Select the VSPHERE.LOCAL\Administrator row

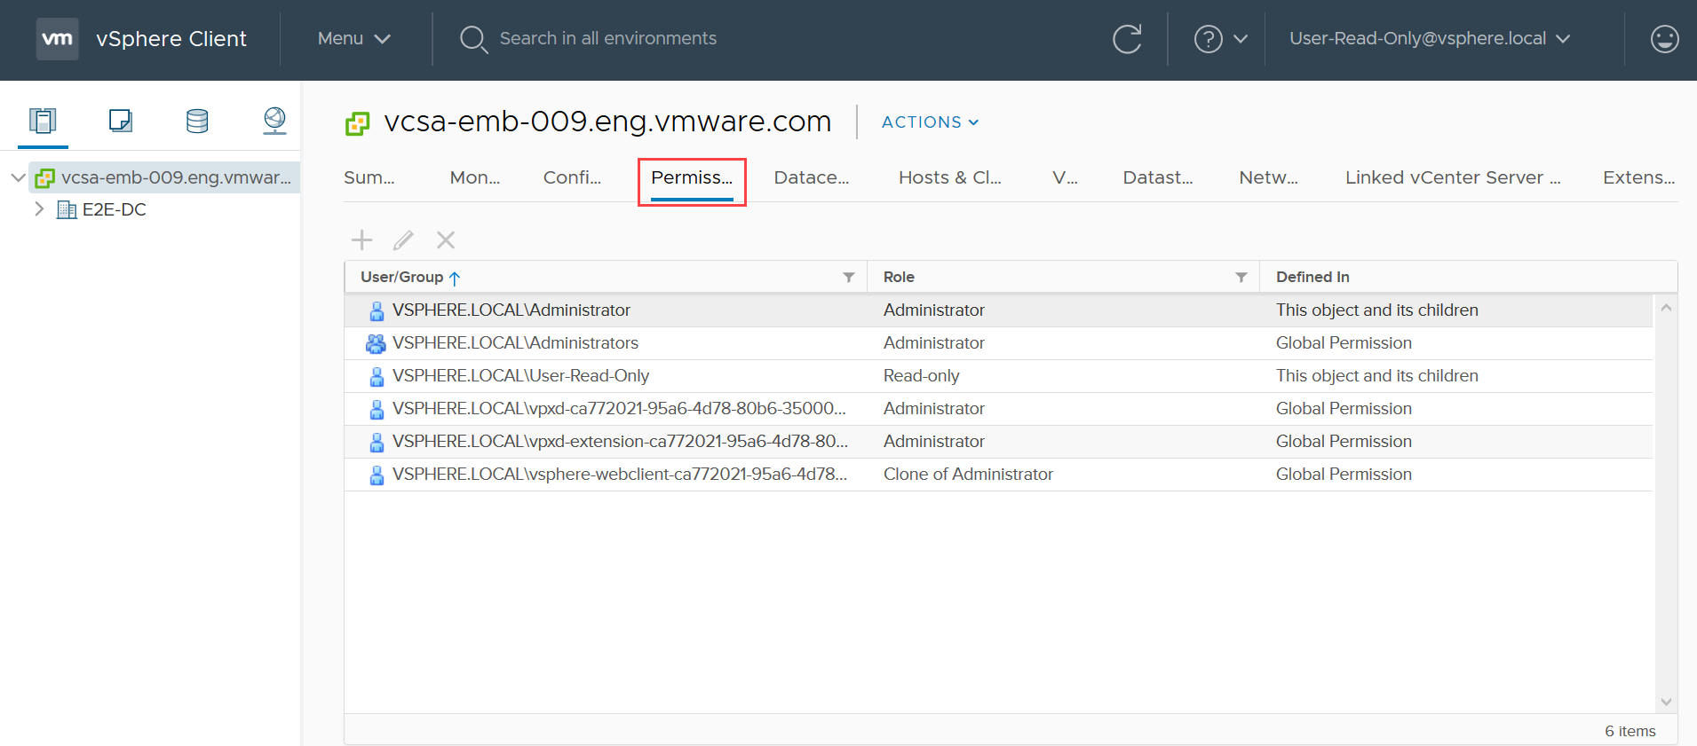(x=998, y=310)
